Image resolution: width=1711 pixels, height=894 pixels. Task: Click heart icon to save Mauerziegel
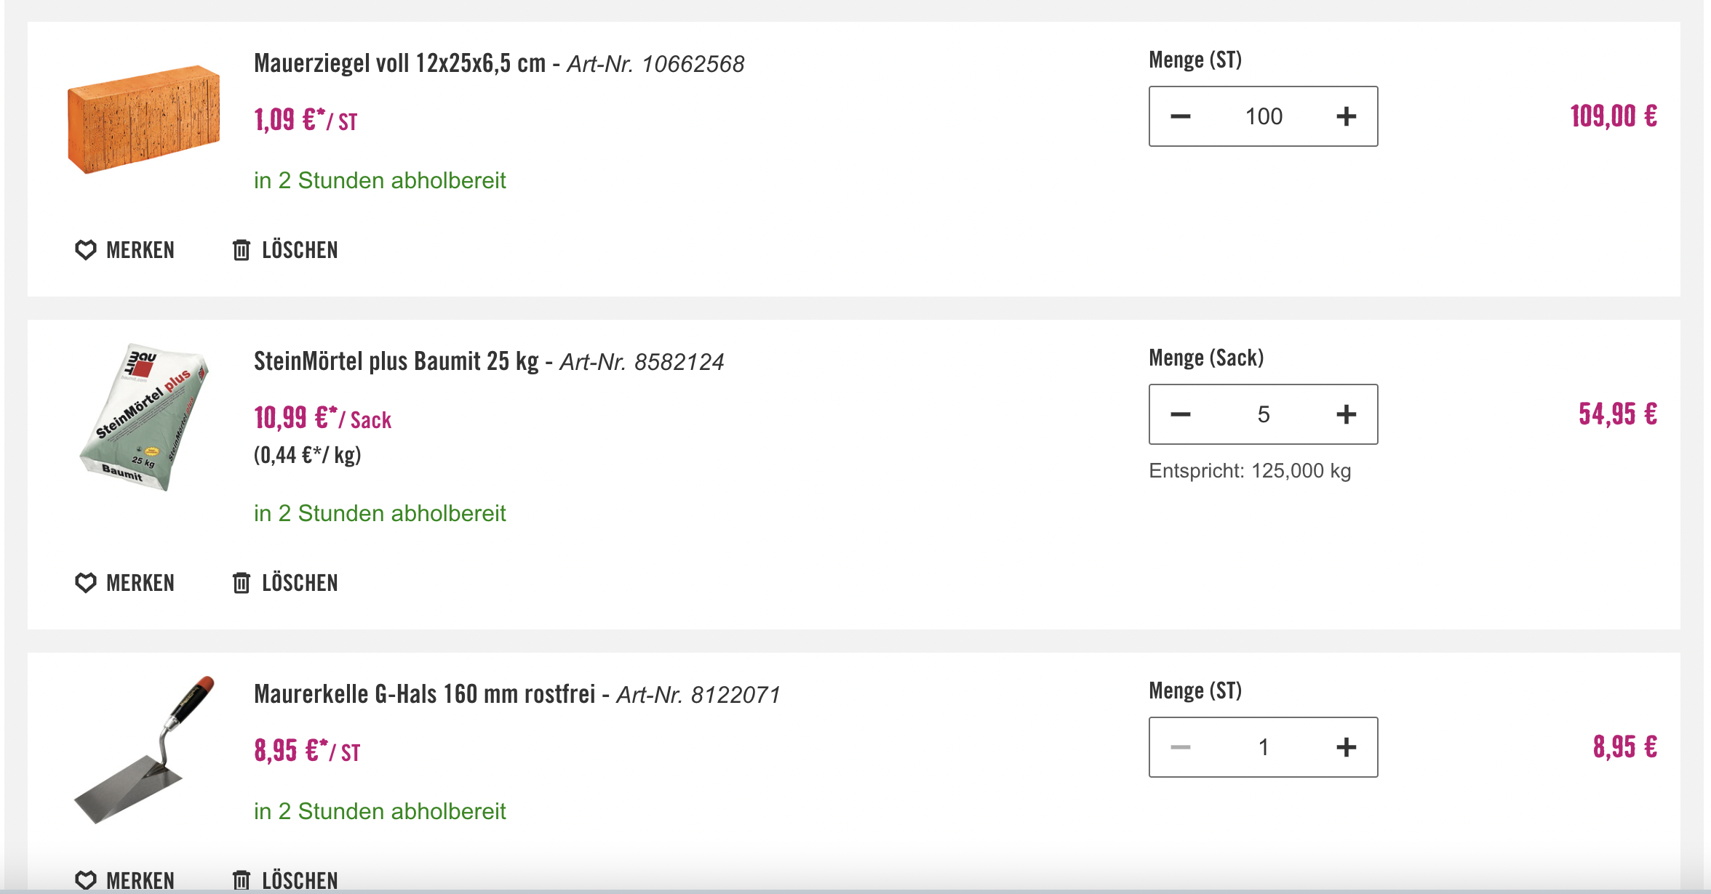pyautogui.click(x=86, y=250)
